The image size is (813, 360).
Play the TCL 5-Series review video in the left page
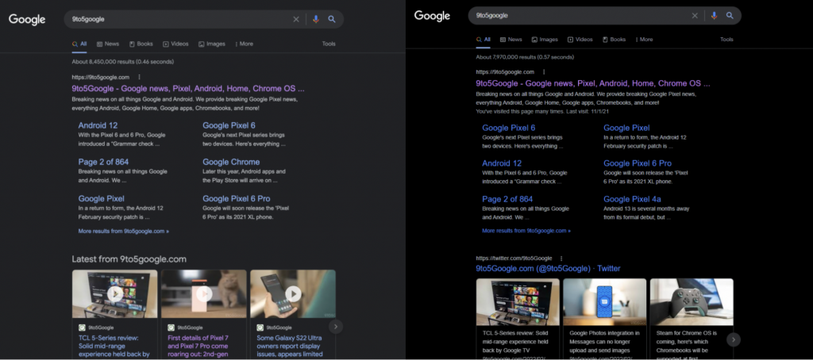(114, 294)
